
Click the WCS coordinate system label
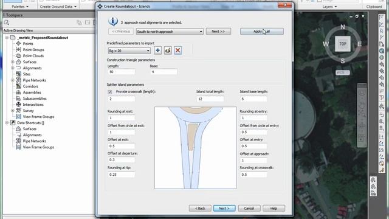tap(343, 72)
